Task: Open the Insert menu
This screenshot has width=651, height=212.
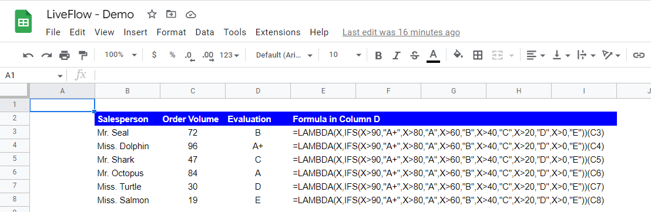Action: [x=135, y=32]
